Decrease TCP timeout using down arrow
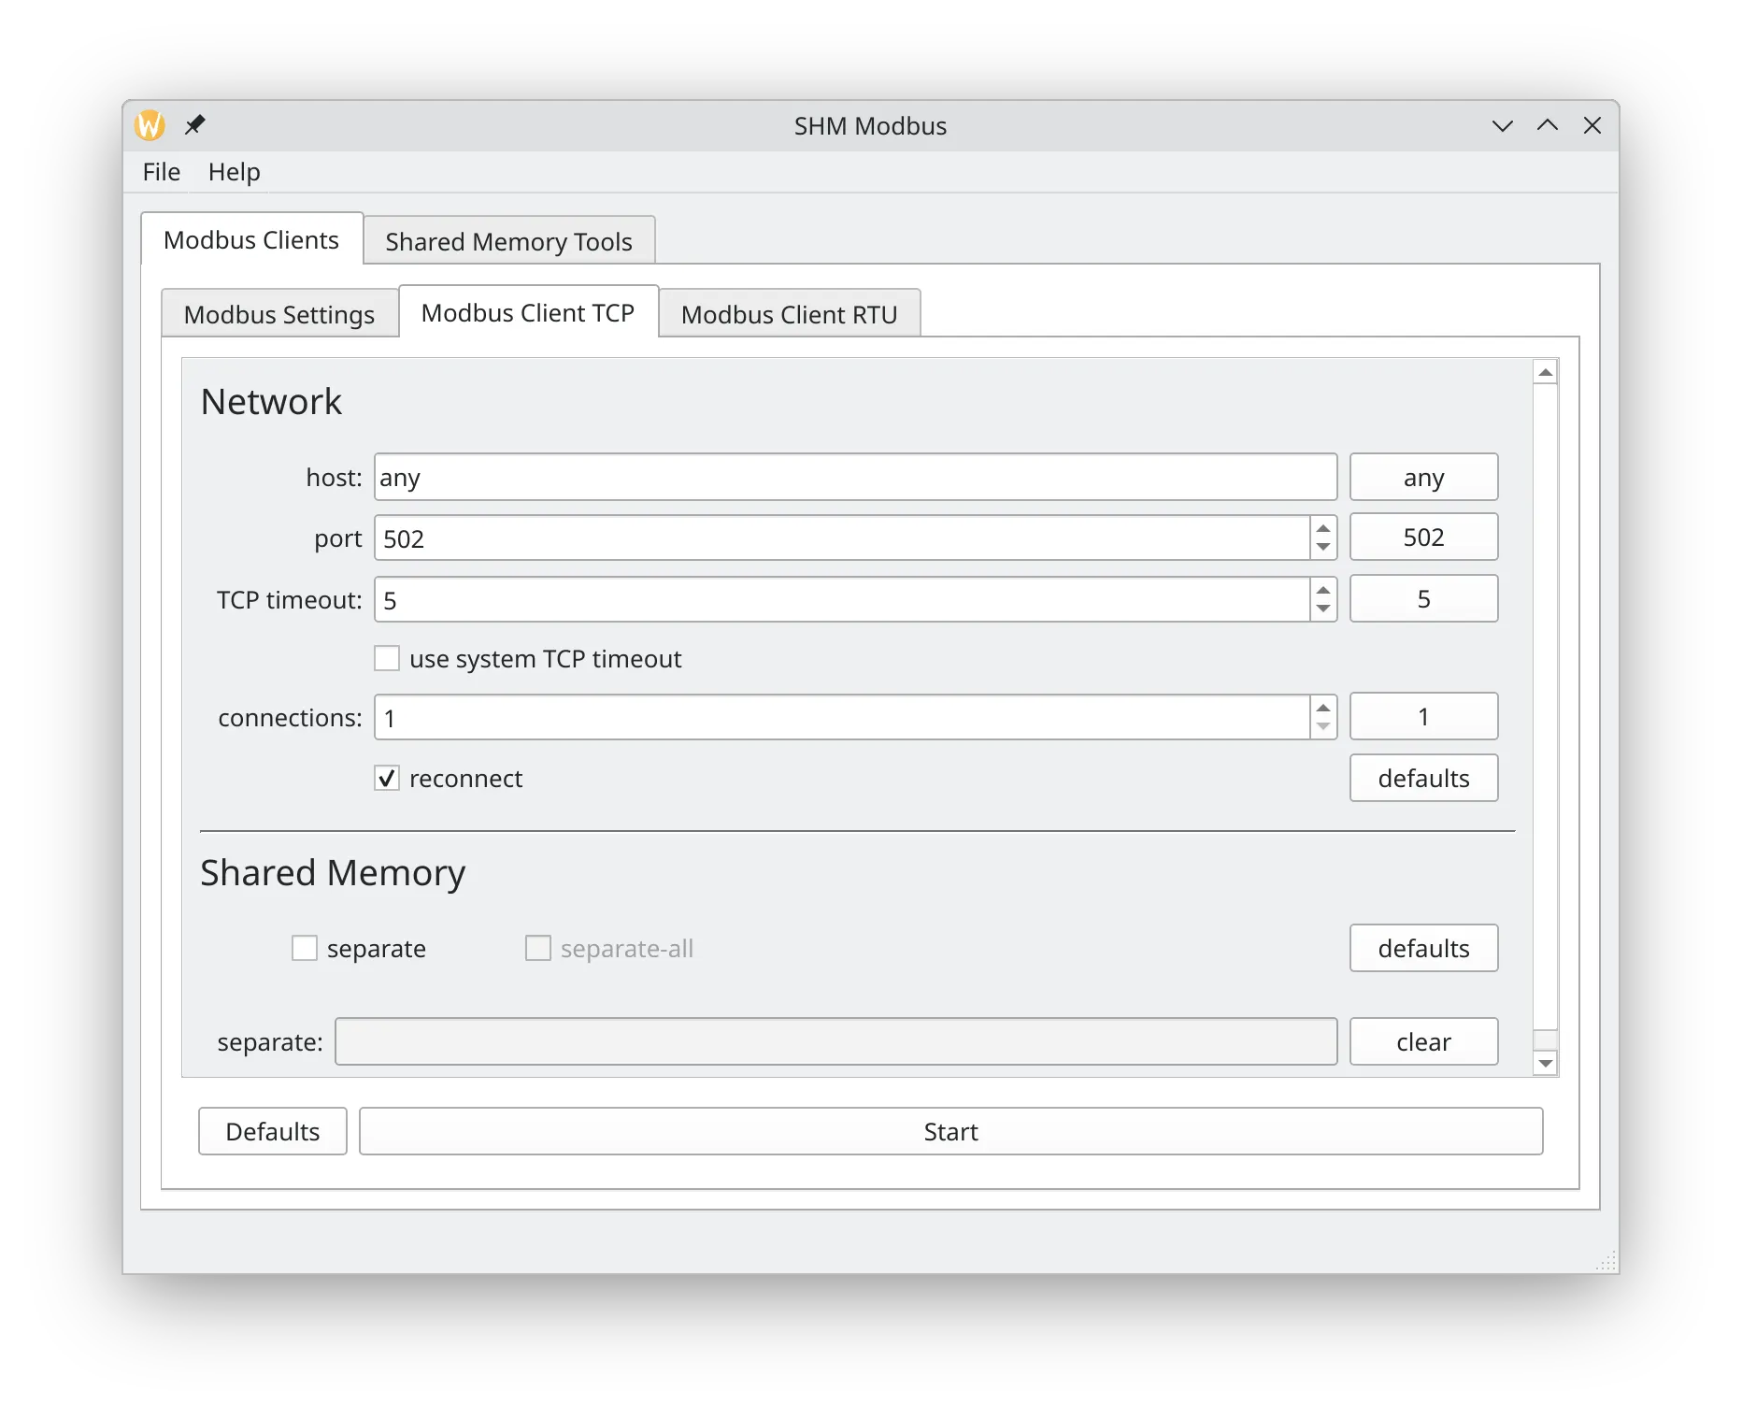 pos(1323,609)
